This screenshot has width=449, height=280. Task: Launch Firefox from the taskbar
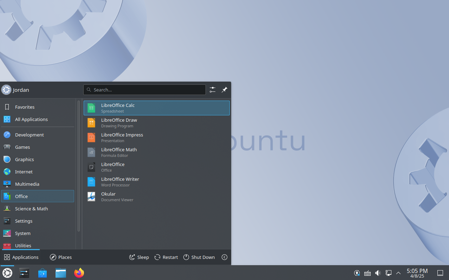(79, 273)
